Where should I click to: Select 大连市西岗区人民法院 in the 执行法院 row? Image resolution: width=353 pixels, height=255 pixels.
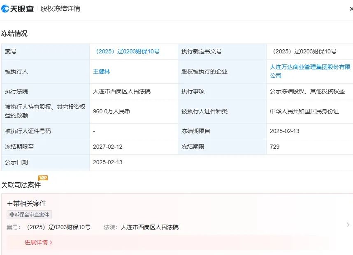pos(122,91)
